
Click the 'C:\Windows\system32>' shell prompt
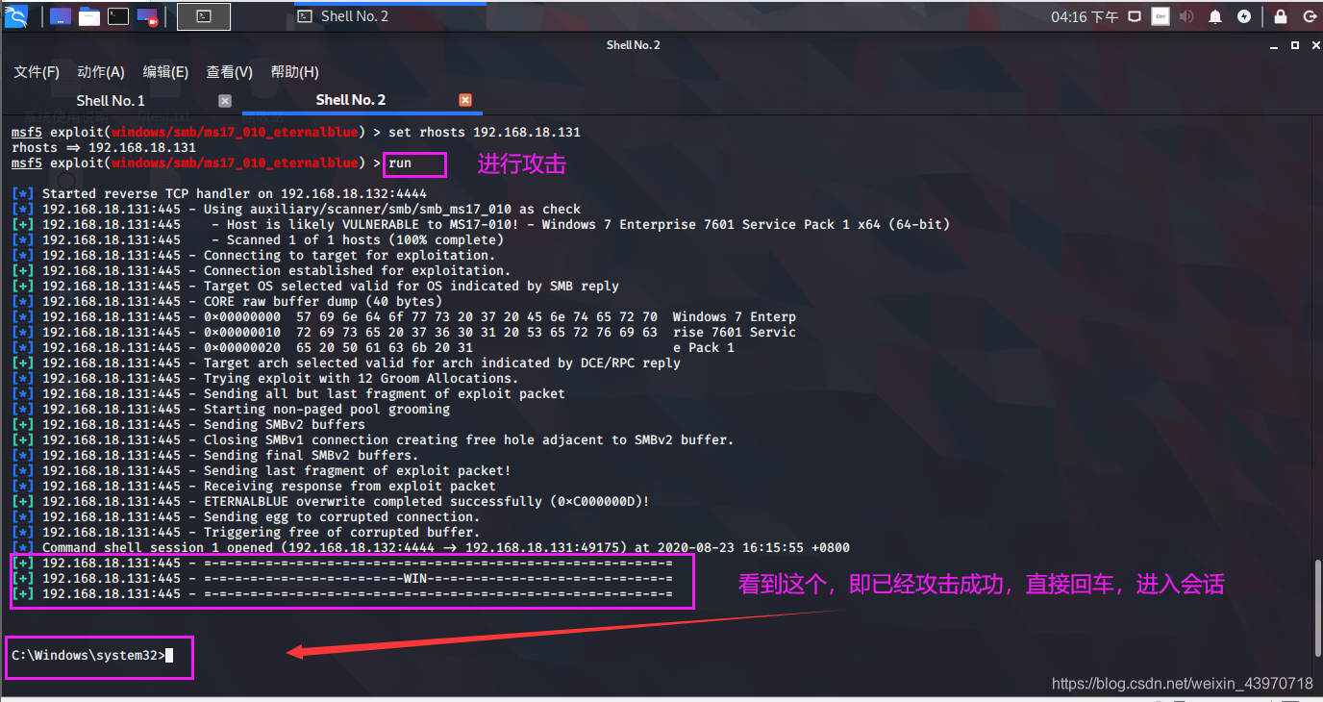pos(88,655)
